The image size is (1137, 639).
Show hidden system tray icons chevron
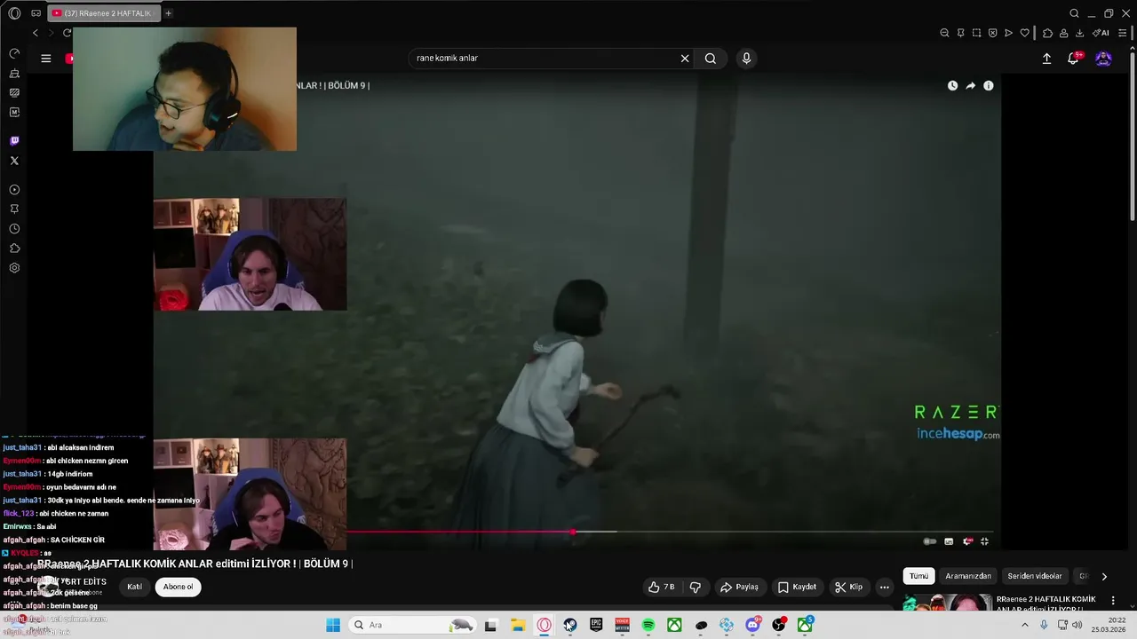coord(1024,625)
